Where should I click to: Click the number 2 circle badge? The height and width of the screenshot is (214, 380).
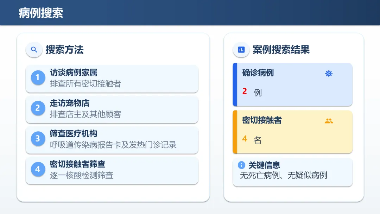(38, 108)
